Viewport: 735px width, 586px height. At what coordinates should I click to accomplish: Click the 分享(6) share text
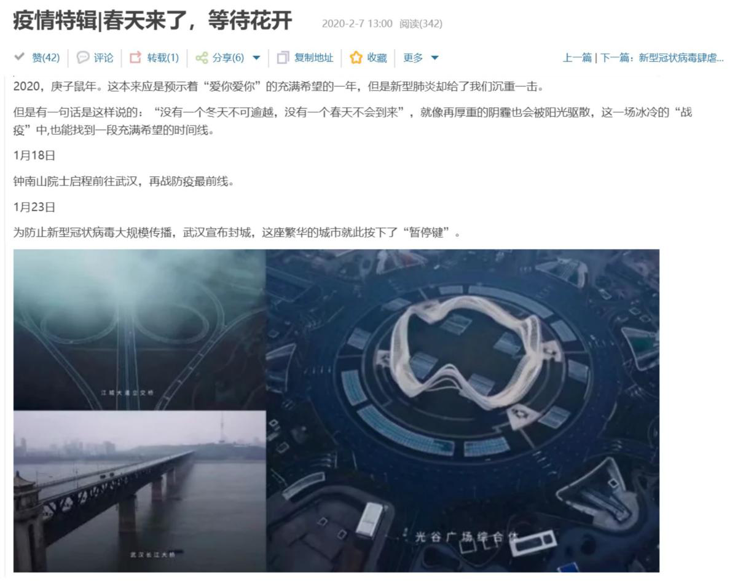(x=228, y=58)
